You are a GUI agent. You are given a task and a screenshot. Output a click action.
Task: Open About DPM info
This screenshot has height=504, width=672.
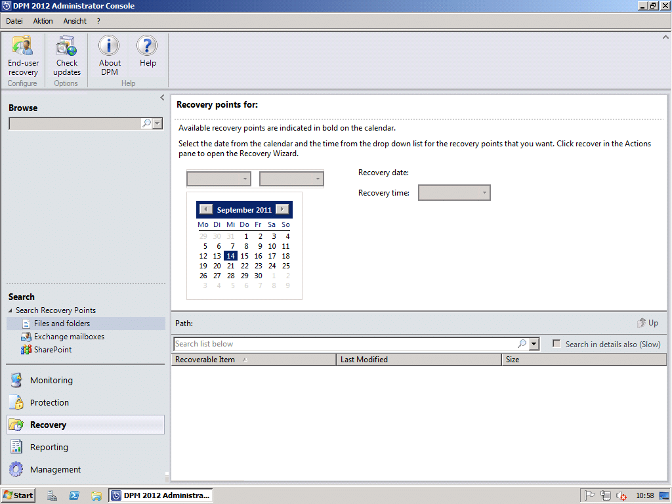[x=110, y=56]
